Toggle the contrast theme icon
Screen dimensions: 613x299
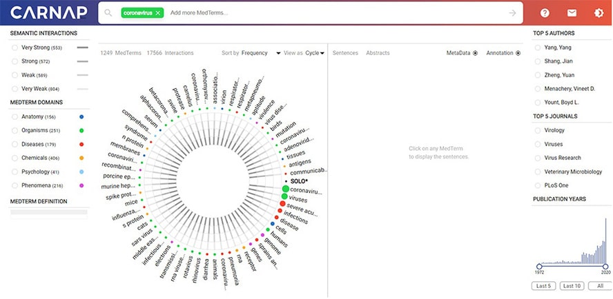[598, 13]
